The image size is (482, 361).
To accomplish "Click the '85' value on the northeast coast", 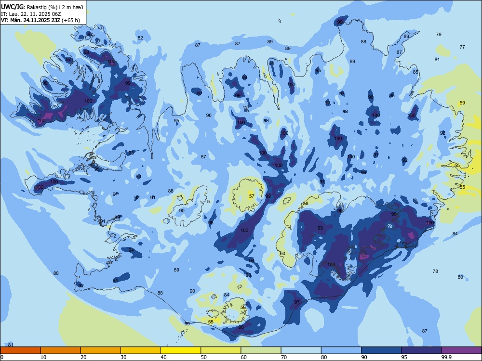I will 415,72.
